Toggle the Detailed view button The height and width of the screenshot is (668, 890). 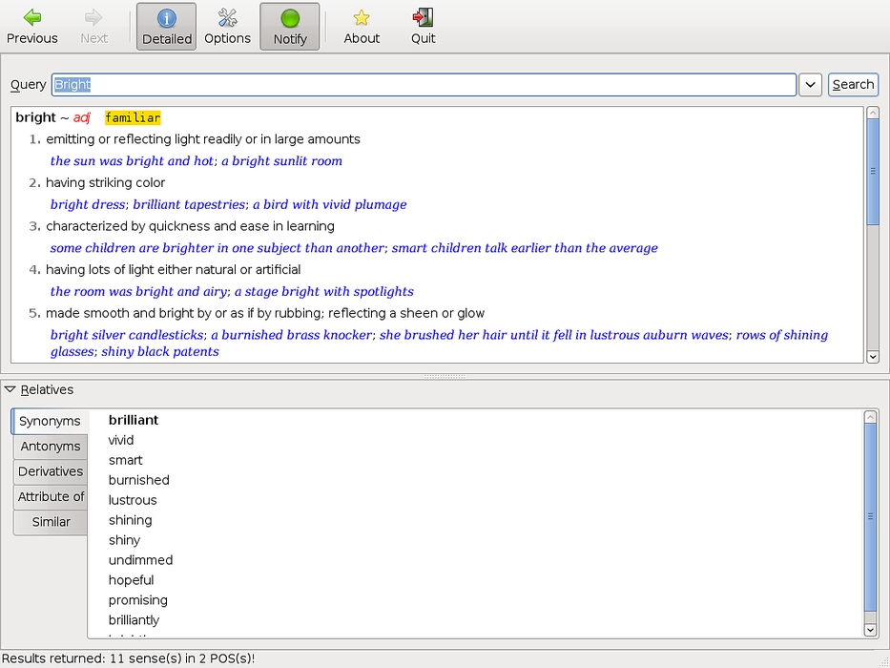(167, 27)
